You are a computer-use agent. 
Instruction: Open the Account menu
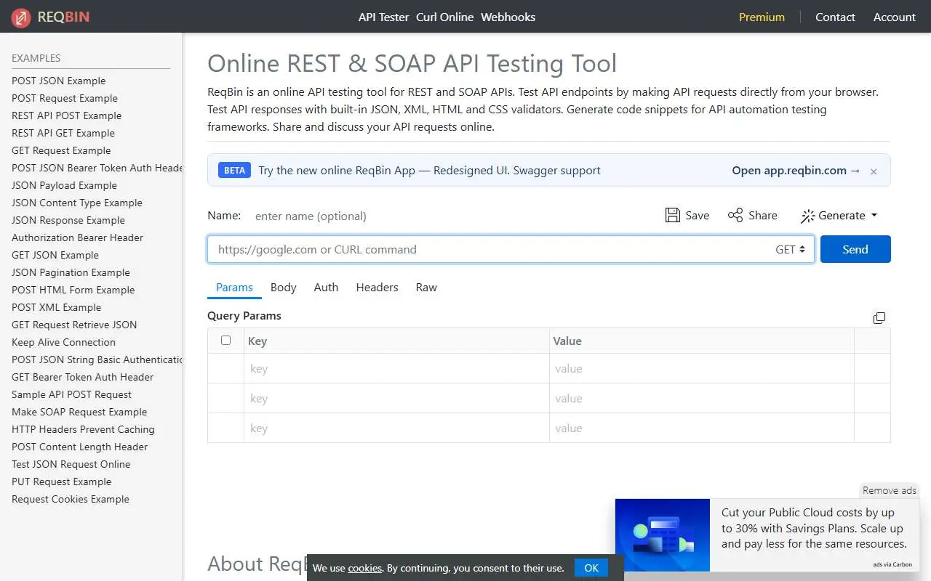pyautogui.click(x=895, y=17)
